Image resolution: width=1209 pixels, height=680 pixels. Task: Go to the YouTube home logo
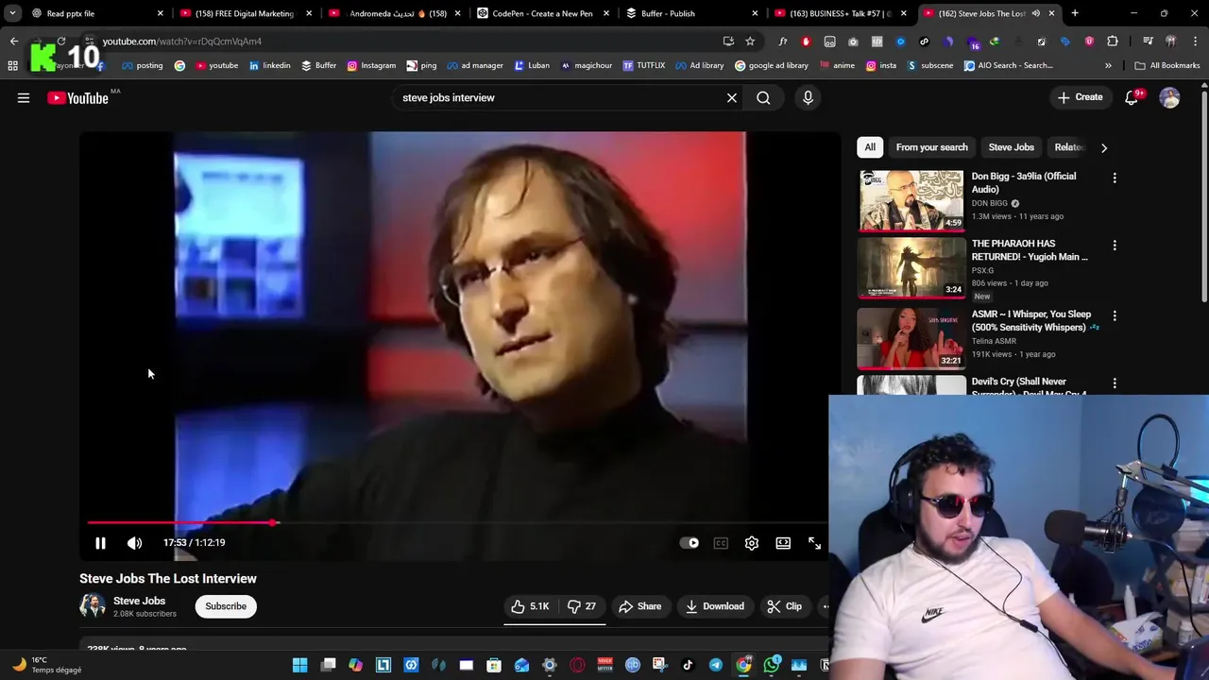(x=77, y=97)
